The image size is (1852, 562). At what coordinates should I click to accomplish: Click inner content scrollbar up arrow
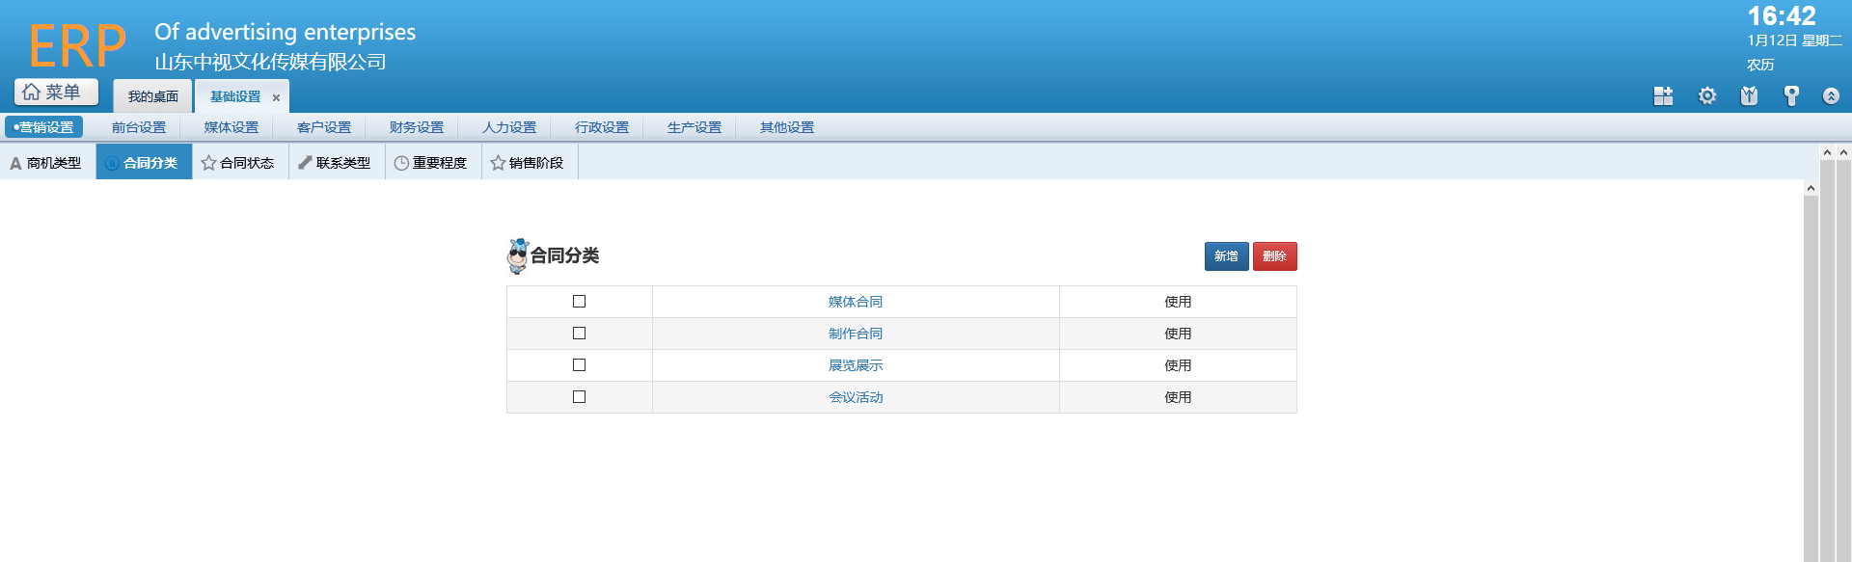point(1811,188)
